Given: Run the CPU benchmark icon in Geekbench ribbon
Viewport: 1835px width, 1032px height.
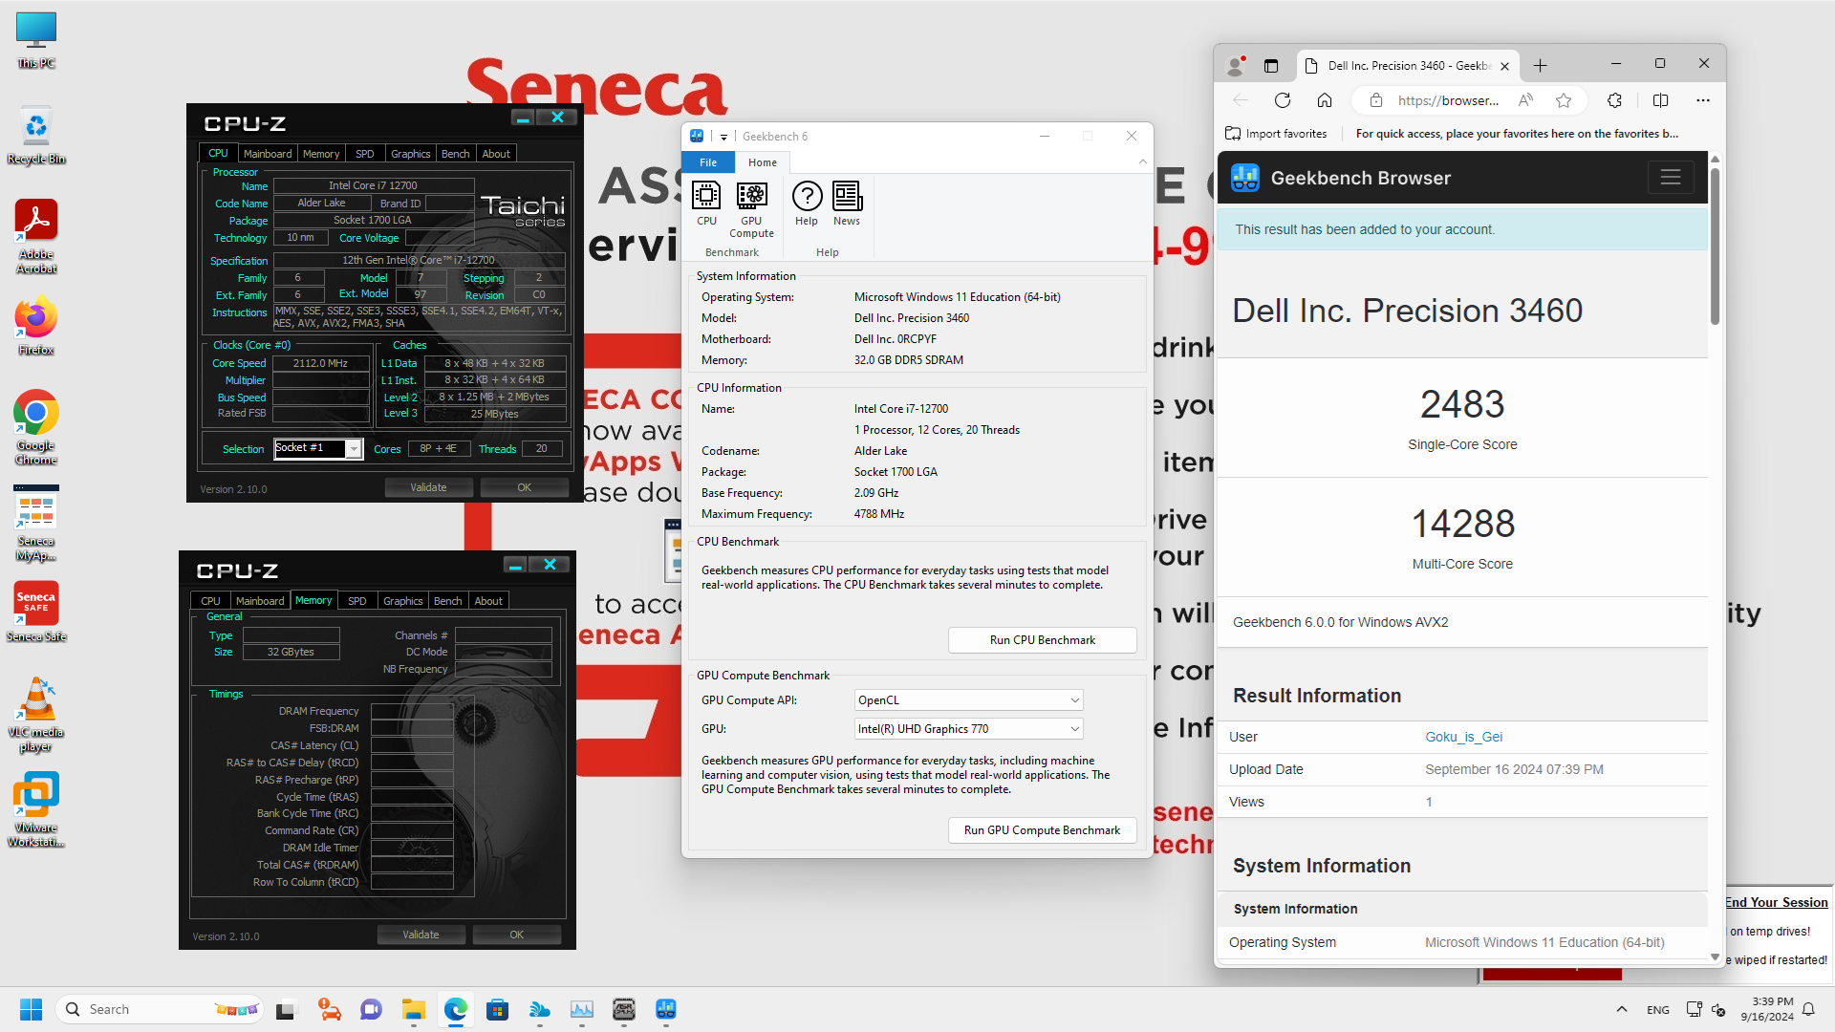Looking at the screenshot, I should coord(706,204).
